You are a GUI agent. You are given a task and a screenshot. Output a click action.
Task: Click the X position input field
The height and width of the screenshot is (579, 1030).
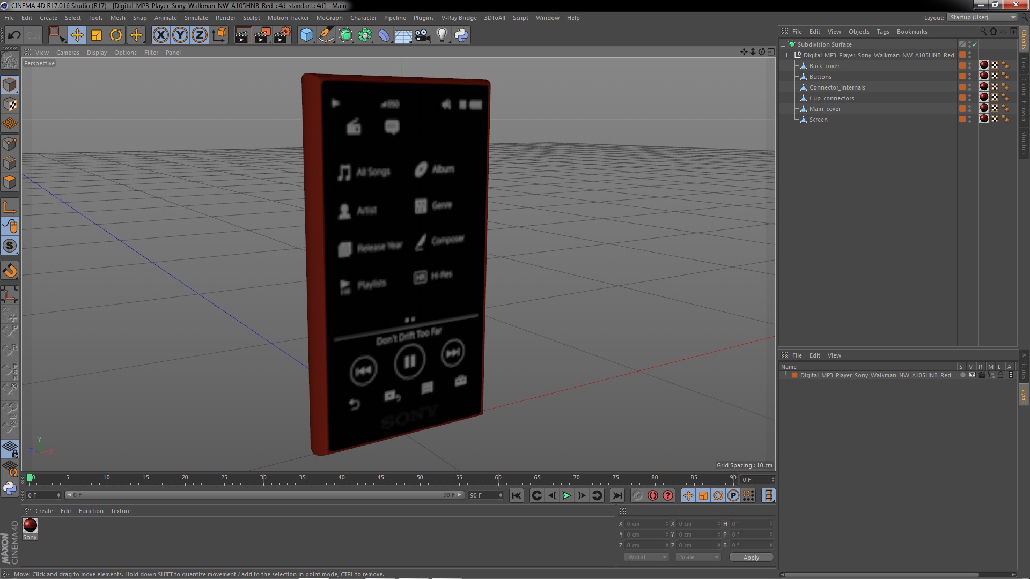click(x=647, y=524)
